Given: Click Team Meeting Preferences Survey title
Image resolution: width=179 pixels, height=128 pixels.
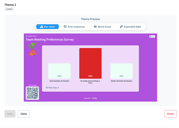Looking at the screenshot, I should [x=50, y=39].
